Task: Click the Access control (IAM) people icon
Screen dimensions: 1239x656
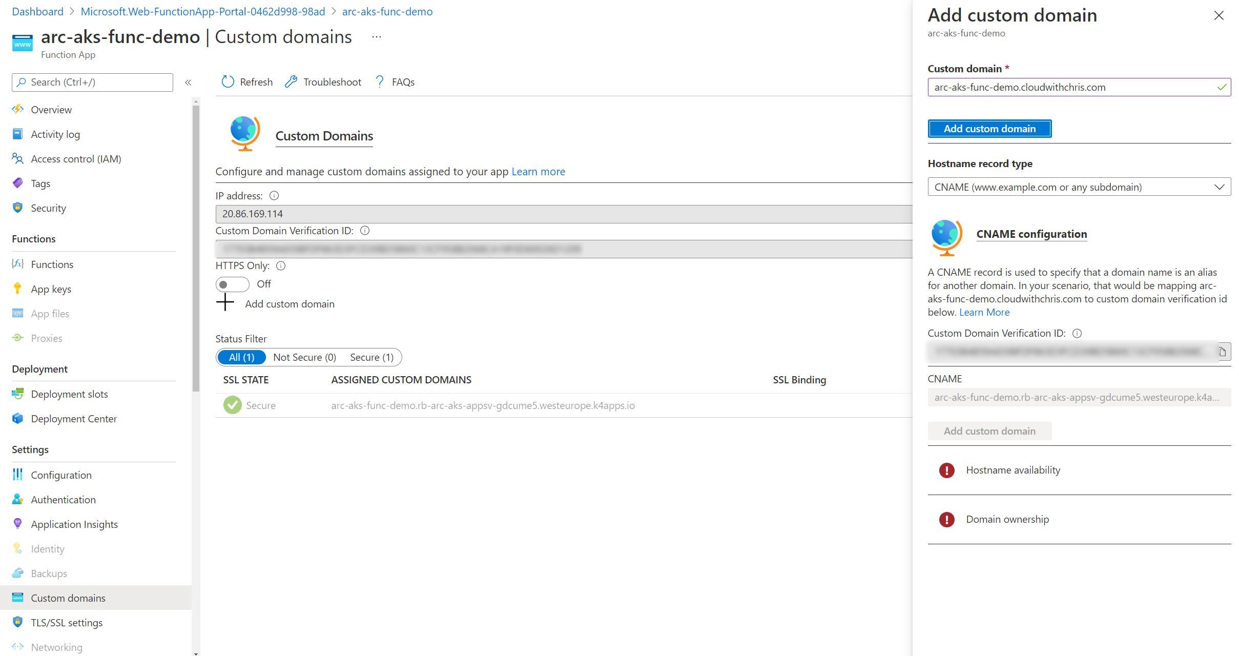Action: pos(17,158)
